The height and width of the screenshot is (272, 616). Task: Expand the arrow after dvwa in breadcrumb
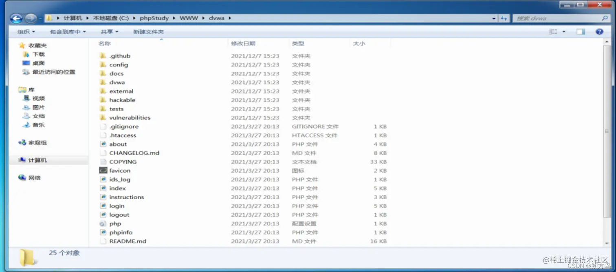click(229, 18)
